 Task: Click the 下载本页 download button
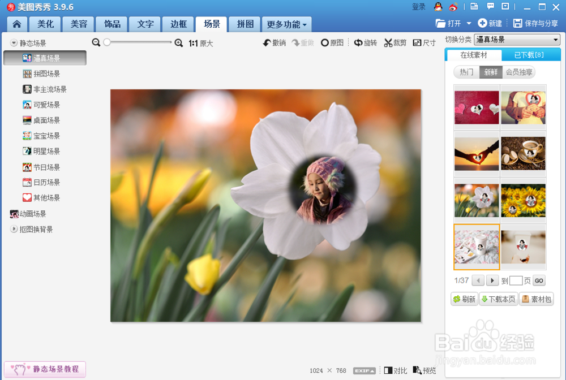pyautogui.click(x=499, y=299)
